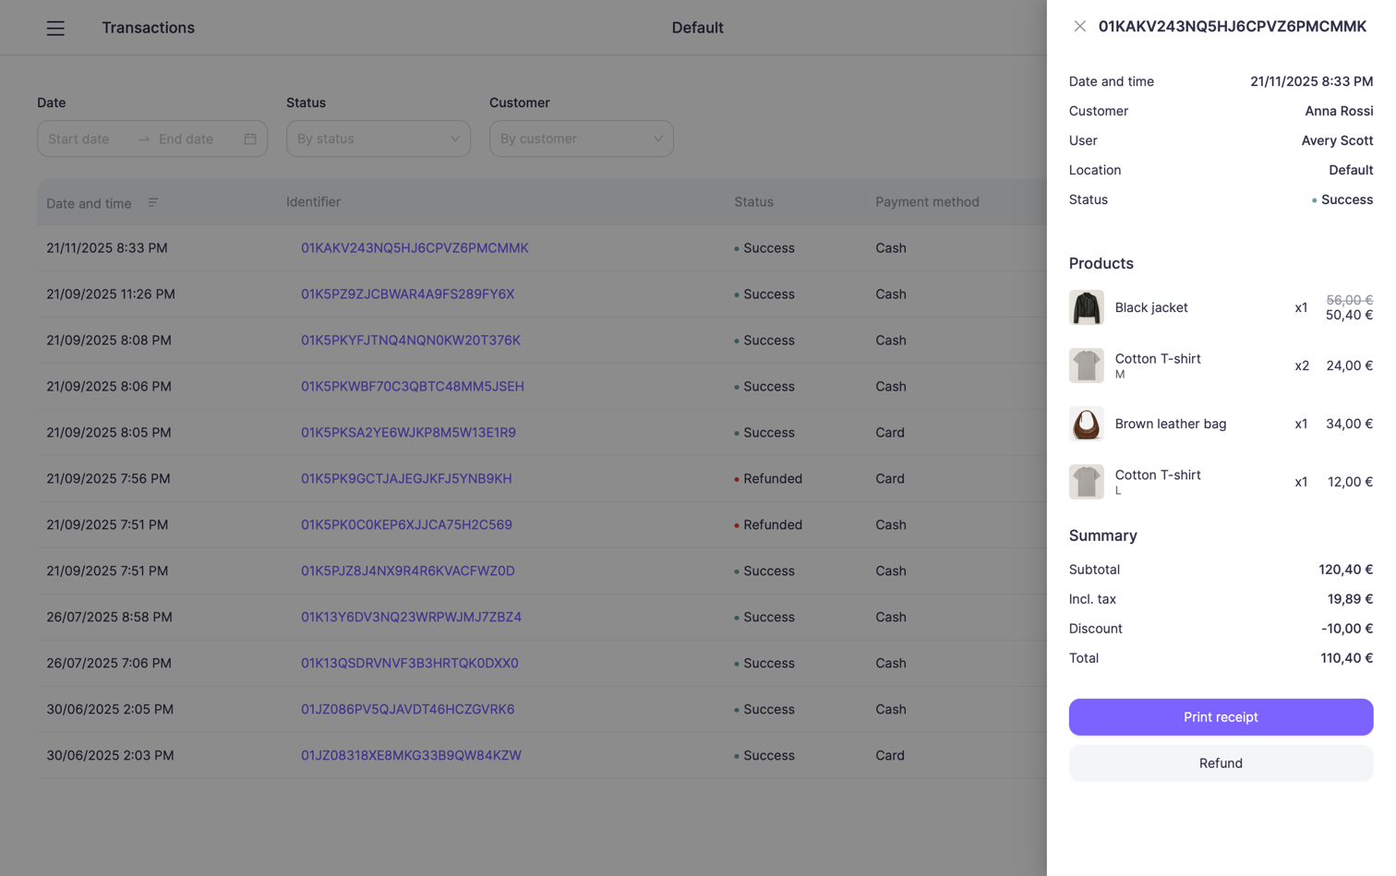The image size is (1396, 876).
Task: Click the Print receipt button
Action: coord(1221,716)
